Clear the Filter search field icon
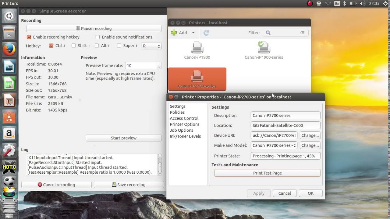The image size is (390, 219). click(x=302, y=33)
